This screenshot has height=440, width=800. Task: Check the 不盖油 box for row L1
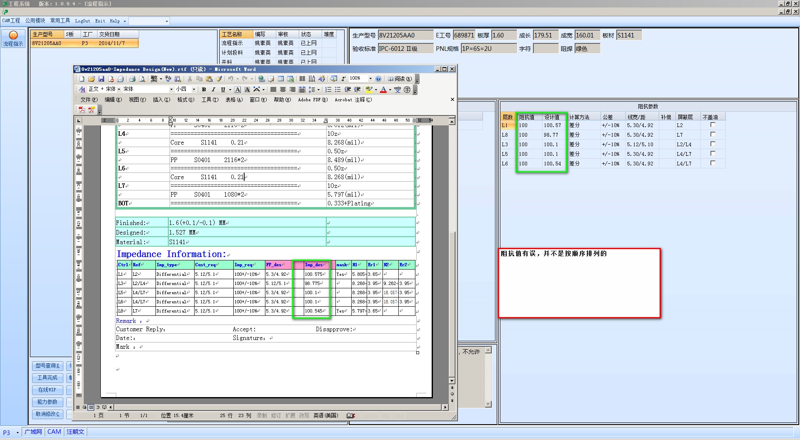(712, 125)
